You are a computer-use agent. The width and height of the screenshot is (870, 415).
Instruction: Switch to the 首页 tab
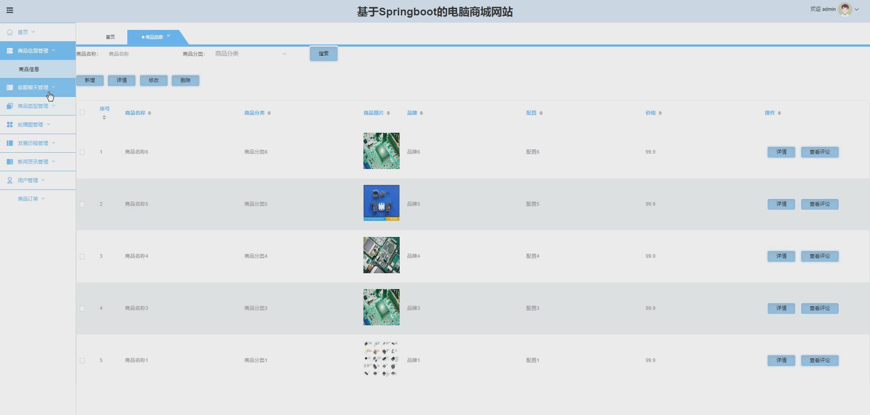(110, 37)
